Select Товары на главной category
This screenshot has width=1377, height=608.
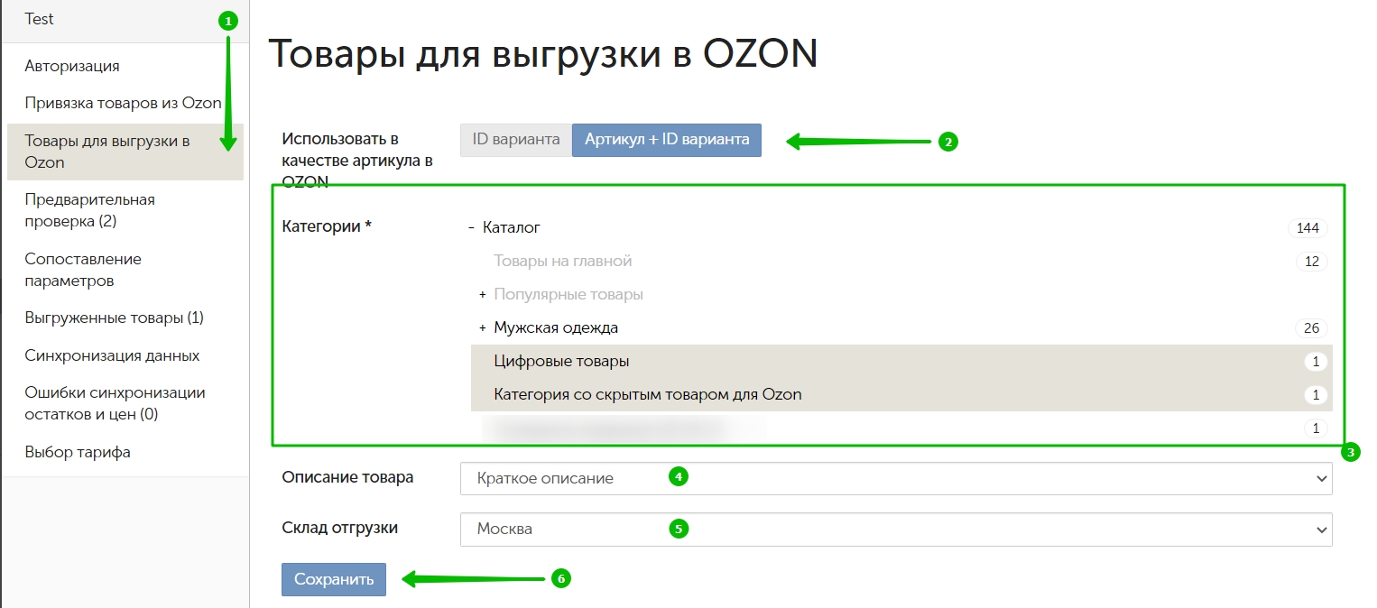point(563,262)
